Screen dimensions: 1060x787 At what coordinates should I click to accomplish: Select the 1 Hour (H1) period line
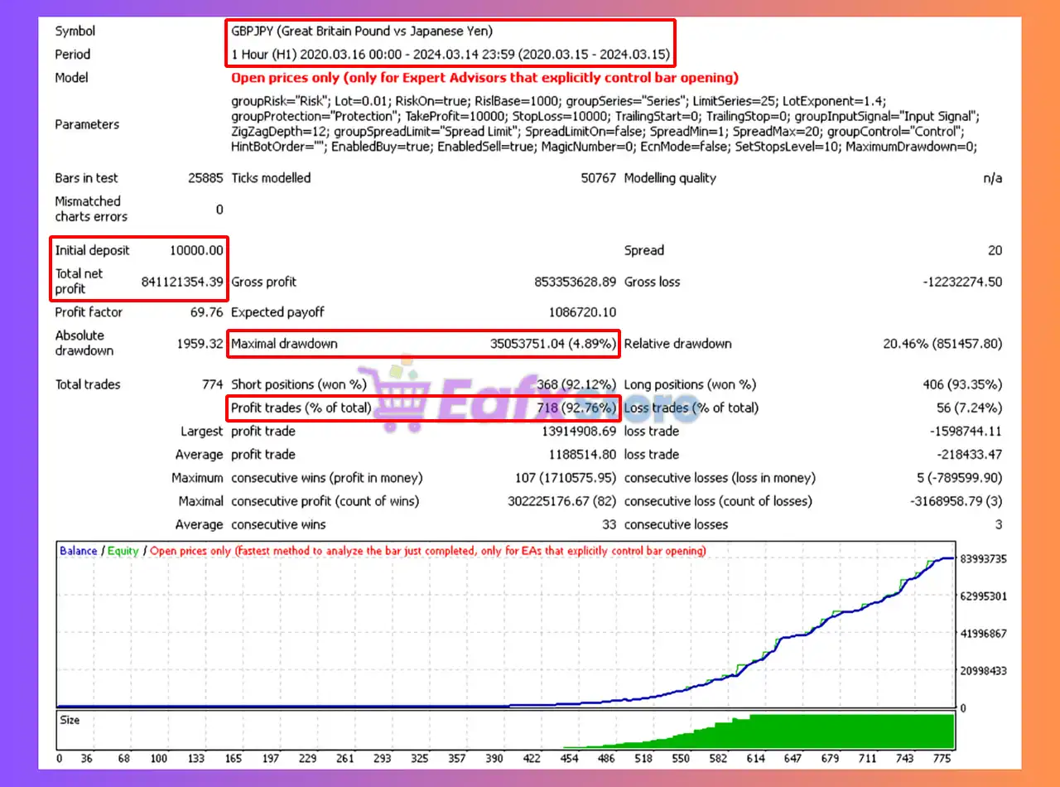click(x=451, y=55)
